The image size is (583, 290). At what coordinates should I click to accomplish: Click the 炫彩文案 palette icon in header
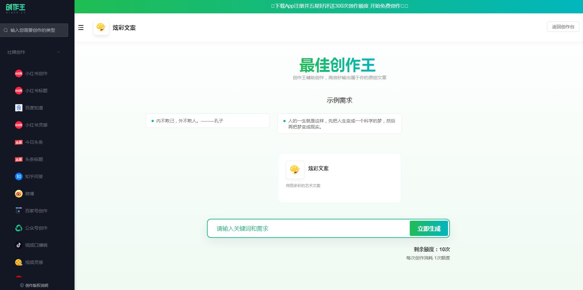point(101,27)
